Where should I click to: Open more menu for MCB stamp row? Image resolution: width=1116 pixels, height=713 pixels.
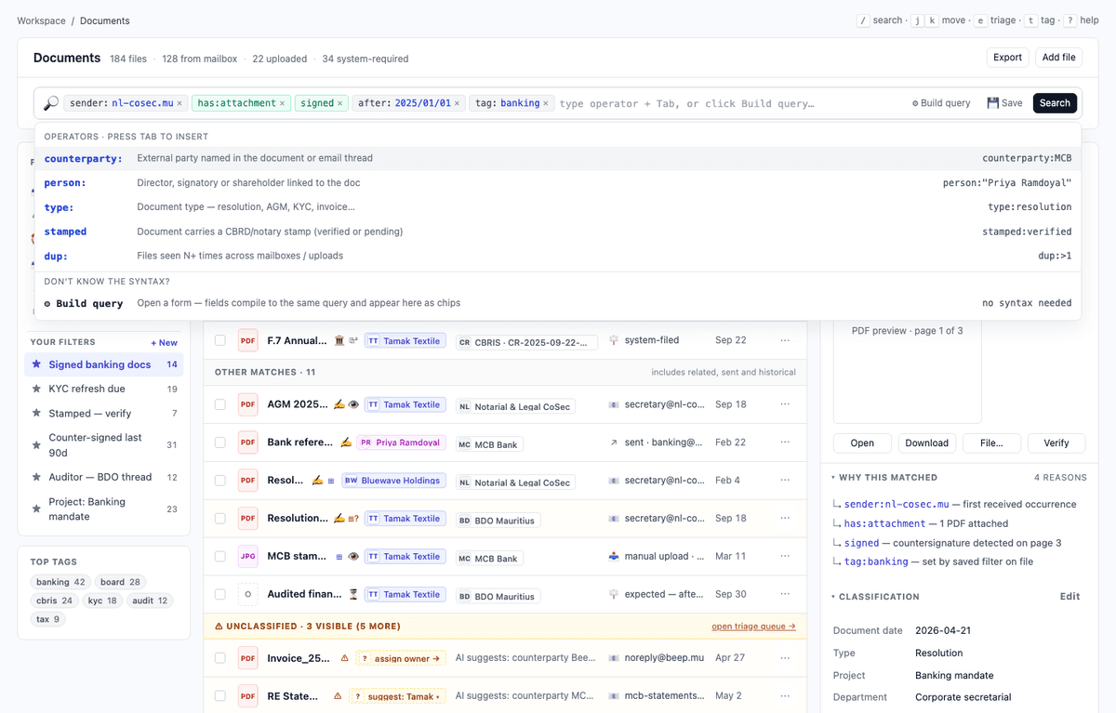[x=786, y=557]
